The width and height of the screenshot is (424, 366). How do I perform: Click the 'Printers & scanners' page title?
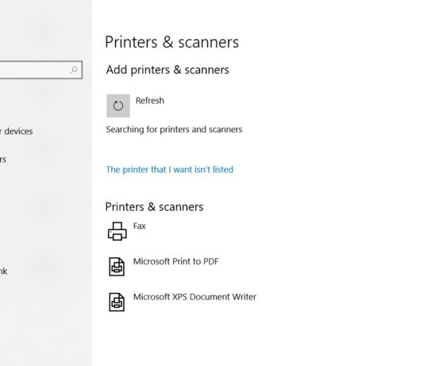[172, 42]
